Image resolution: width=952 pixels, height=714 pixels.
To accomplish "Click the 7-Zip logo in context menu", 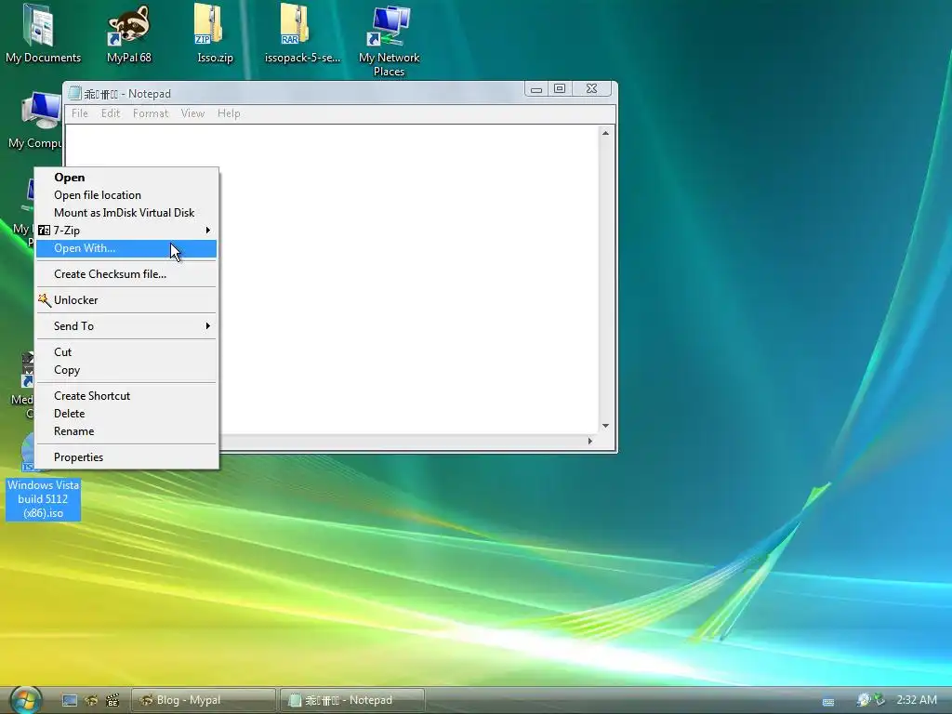I will [44, 231].
